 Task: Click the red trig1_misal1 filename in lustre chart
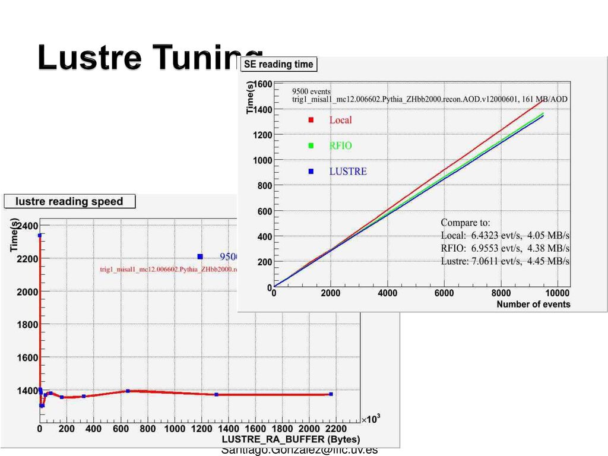tap(169, 269)
